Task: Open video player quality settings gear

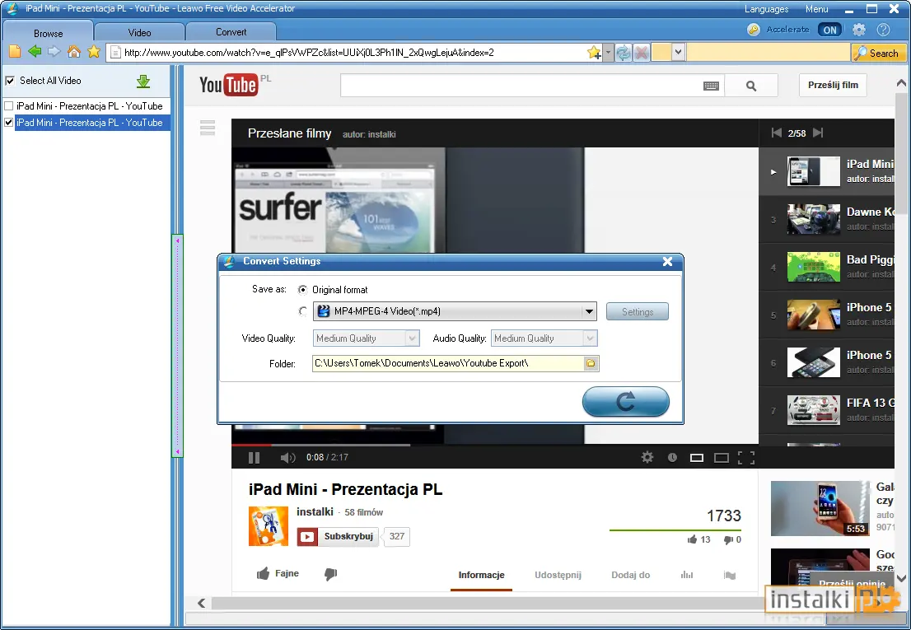Action: 647,458
